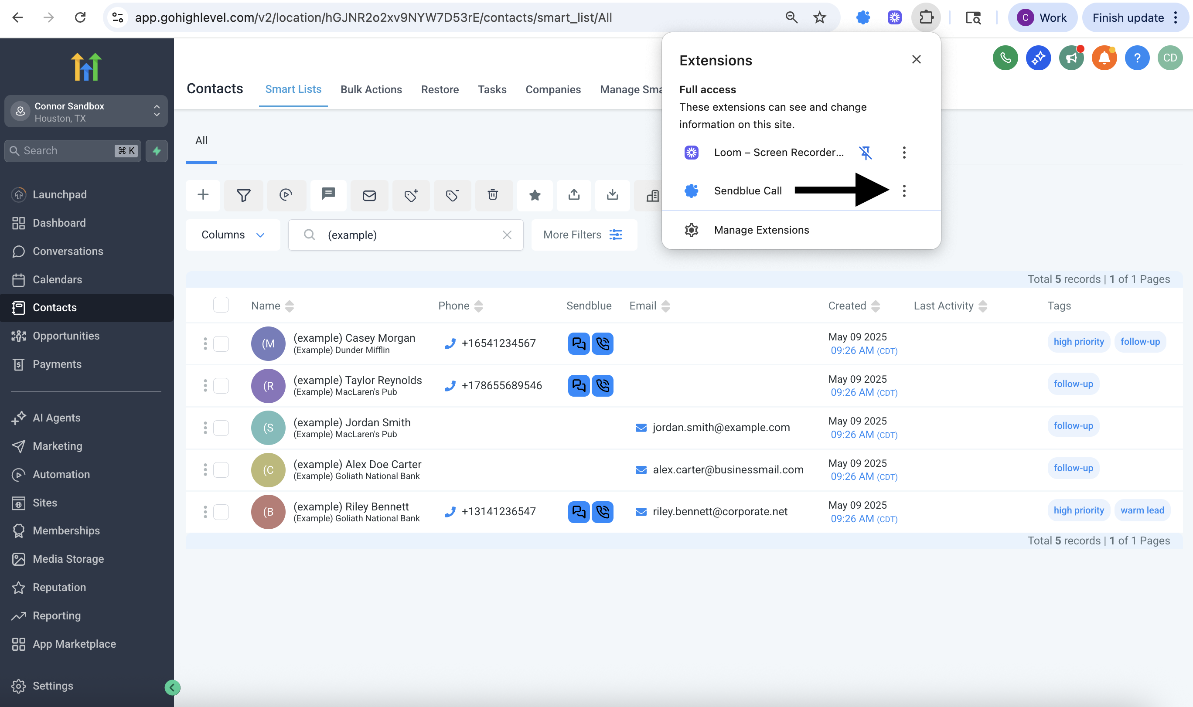Open the help question mark icon
The image size is (1193, 707).
point(1137,58)
